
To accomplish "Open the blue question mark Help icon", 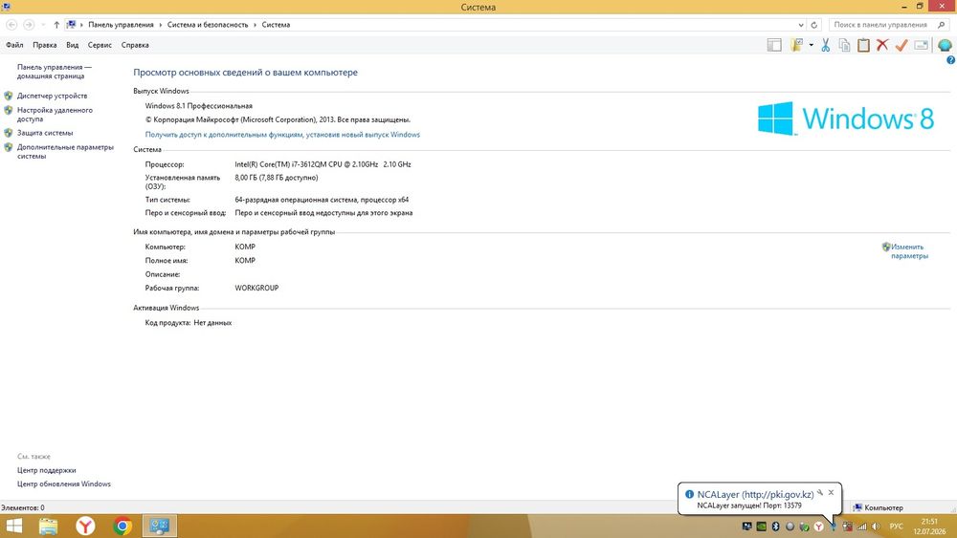I will (950, 60).
